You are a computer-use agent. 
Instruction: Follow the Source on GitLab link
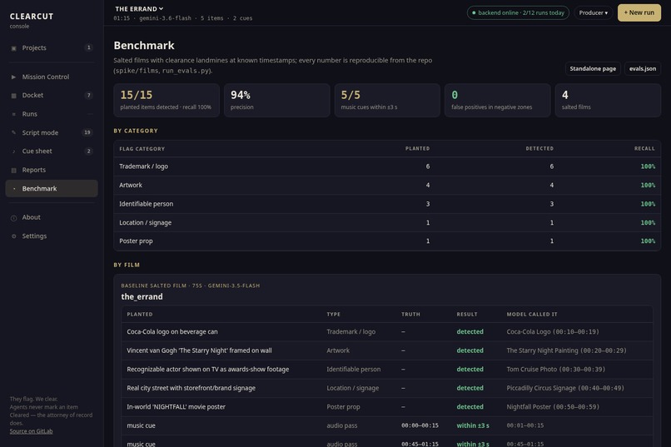coord(32,431)
